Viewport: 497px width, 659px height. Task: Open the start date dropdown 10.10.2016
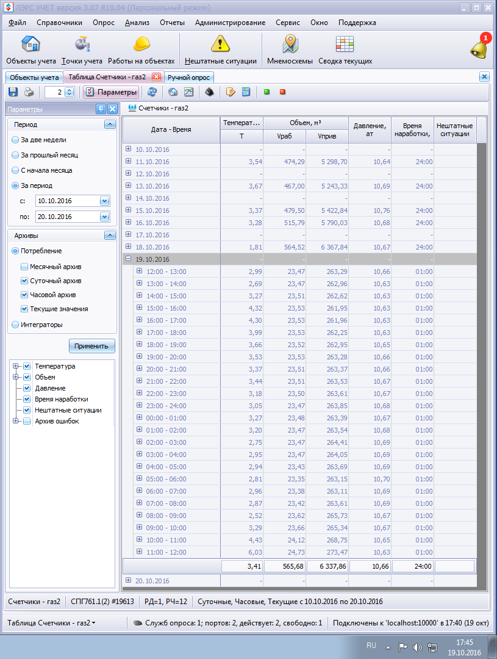point(105,201)
